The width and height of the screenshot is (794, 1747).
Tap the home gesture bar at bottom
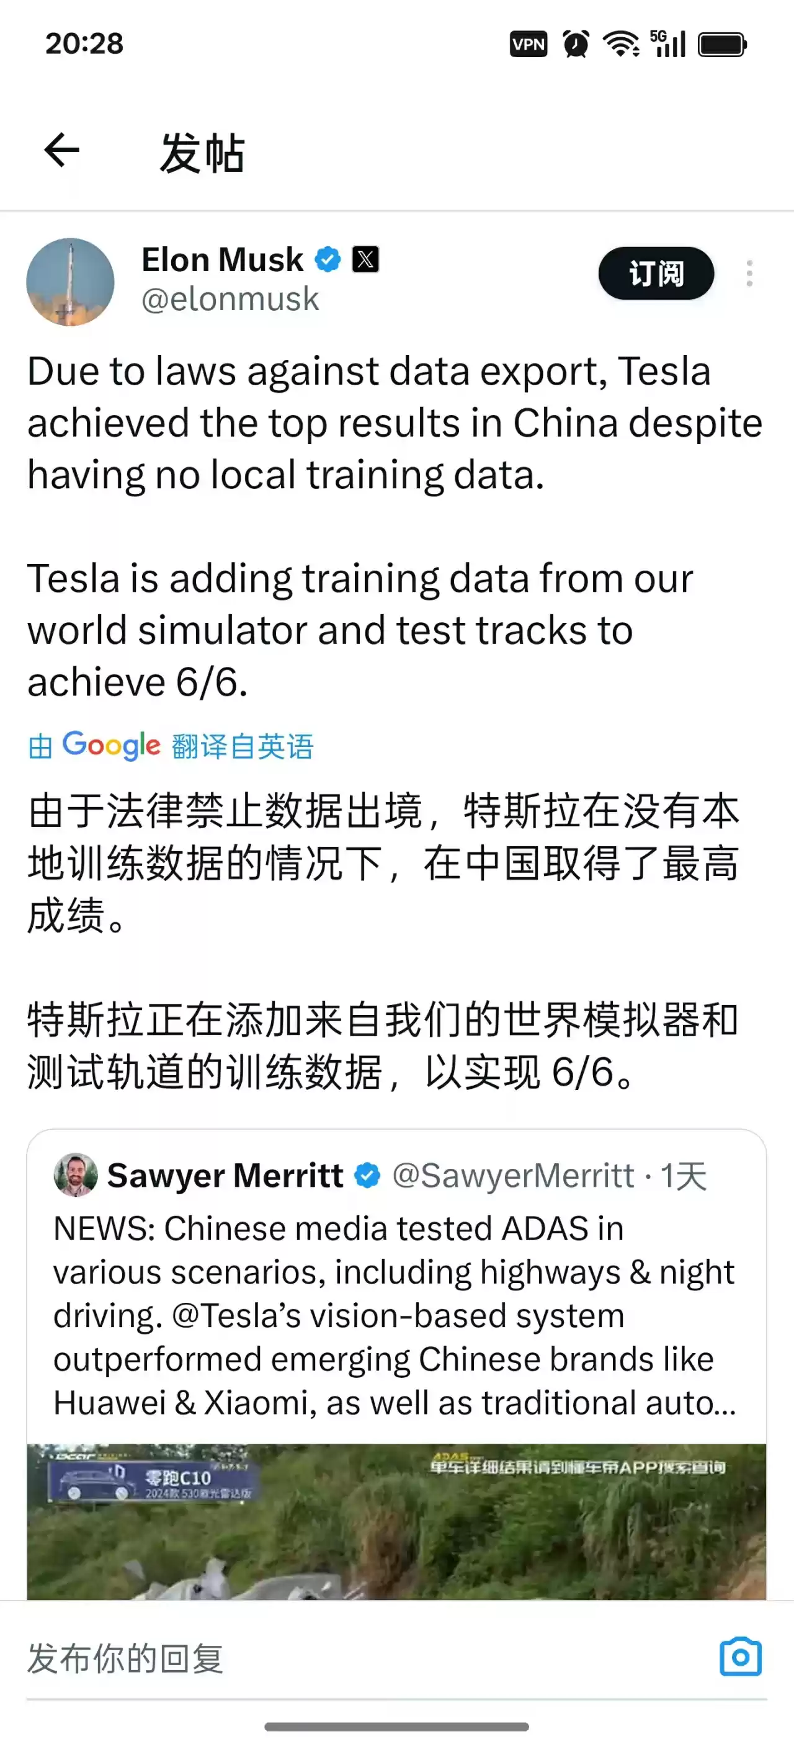396,1726
